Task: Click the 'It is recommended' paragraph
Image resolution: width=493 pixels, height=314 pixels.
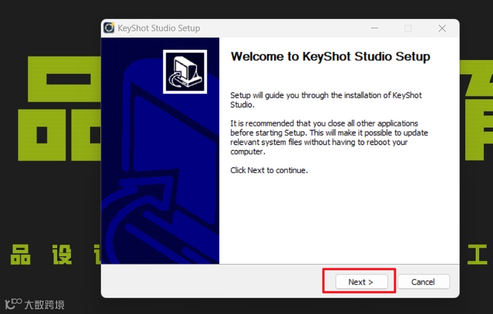Action: [x=329, y=137]
